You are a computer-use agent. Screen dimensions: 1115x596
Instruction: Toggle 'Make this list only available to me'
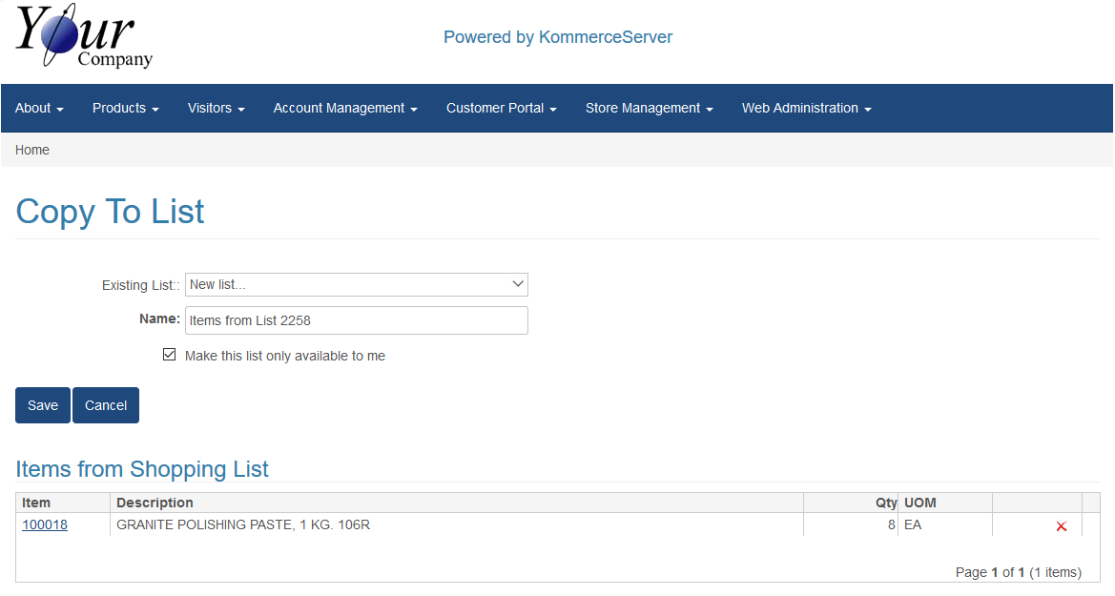click(x=170, y=355)
